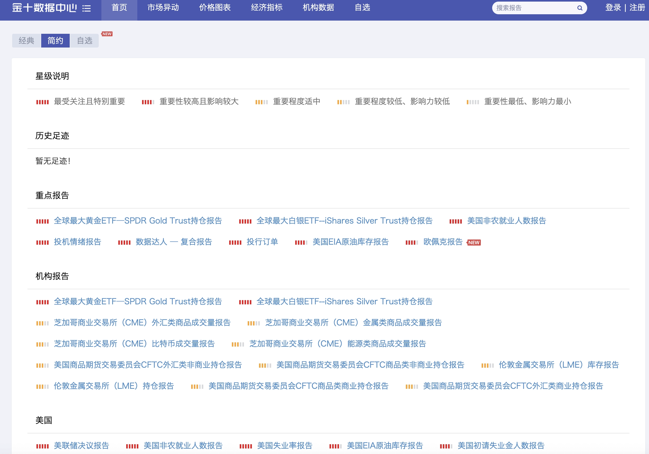
Task: Click the NEW badge next to 欧佩克报告
Action: point(473,242)
